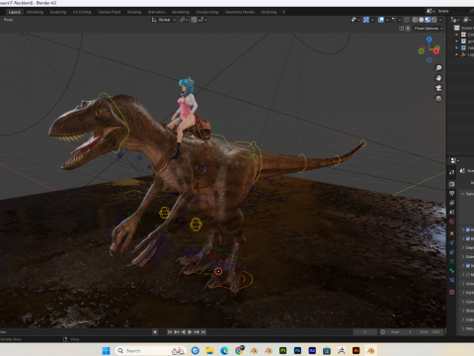This screenshot has width=474, height=356.
Task: Open the Bone properties tab
Action: click(x=452, y=271)
